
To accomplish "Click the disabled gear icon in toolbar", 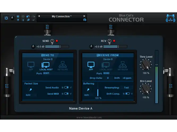I will [x=23, y=17].
